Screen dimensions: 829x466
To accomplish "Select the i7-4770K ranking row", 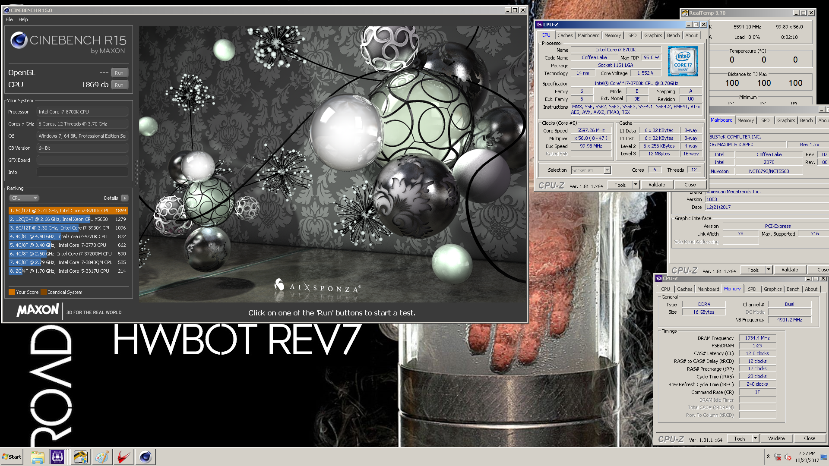I will [x=68, y=236].
